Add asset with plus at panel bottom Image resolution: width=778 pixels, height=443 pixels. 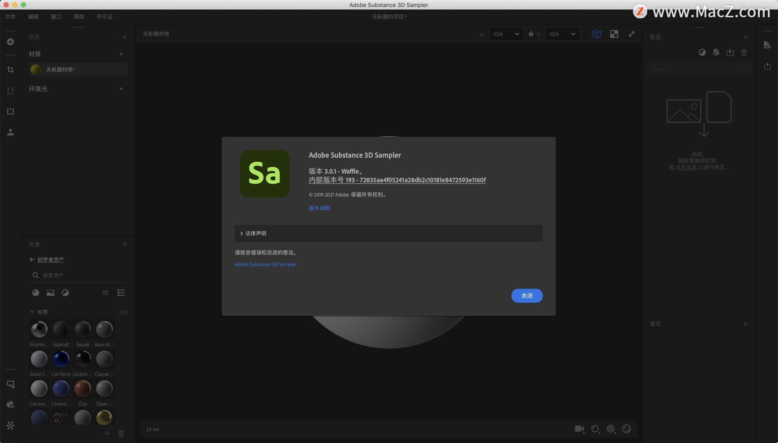pyautogui.click(x=107, y=433)
